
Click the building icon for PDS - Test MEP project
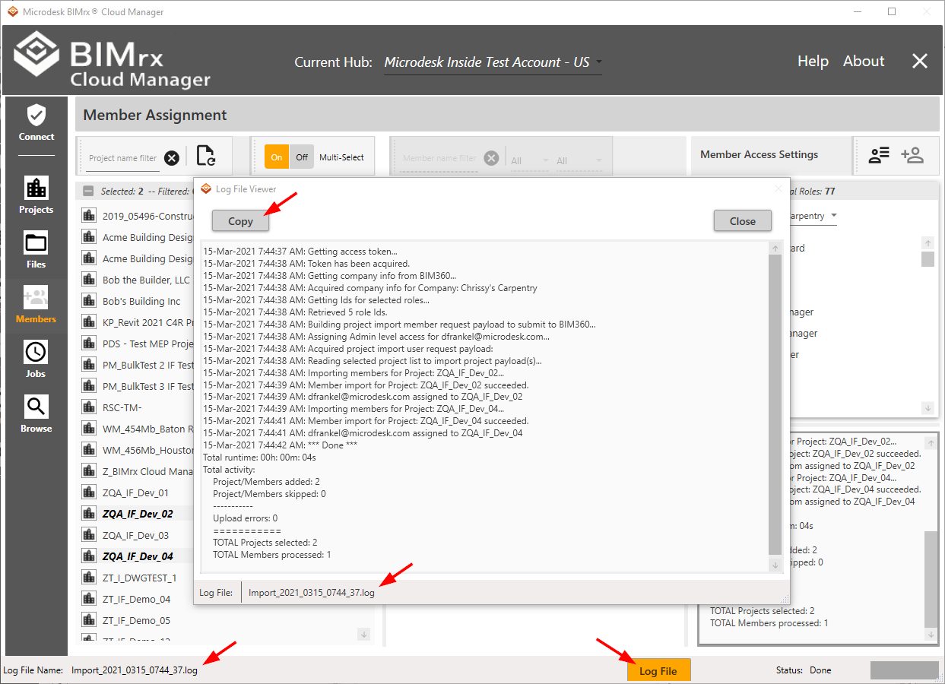pos(89,344)
